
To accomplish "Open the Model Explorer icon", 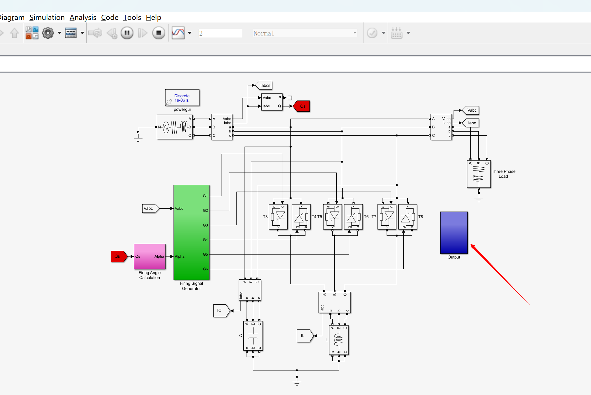I will 71,33.
